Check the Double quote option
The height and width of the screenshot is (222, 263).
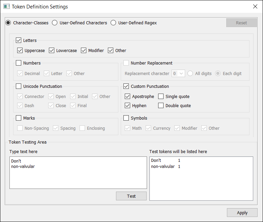[161, 106]
